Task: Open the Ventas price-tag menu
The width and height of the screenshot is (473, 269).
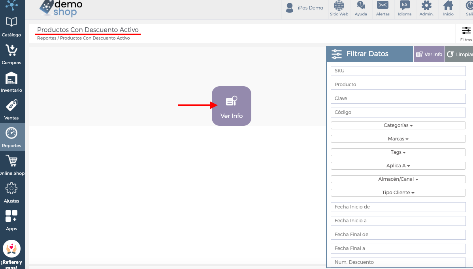Action: [11, 110]
